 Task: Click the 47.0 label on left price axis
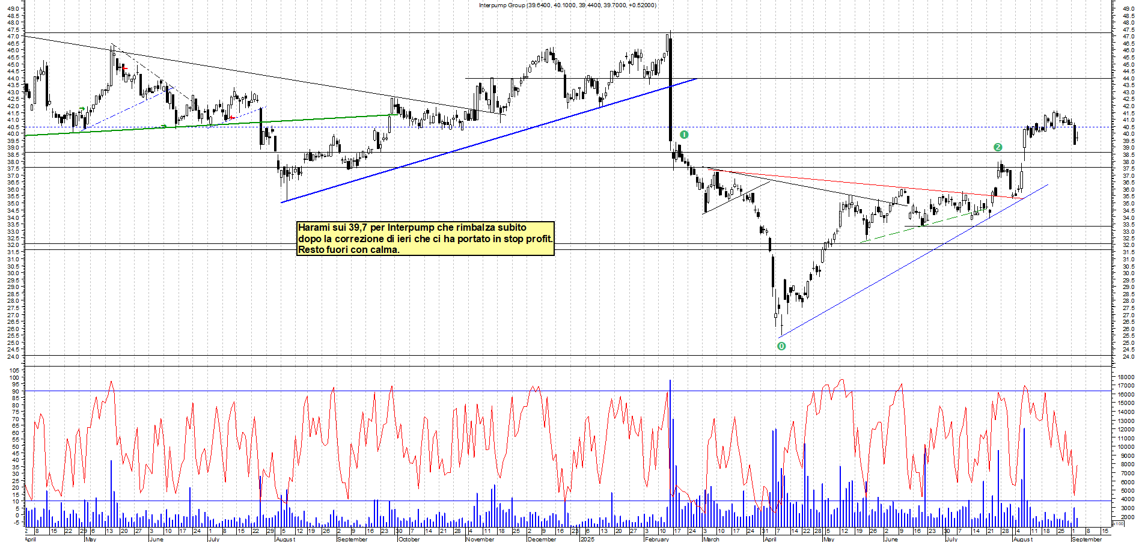13,37
